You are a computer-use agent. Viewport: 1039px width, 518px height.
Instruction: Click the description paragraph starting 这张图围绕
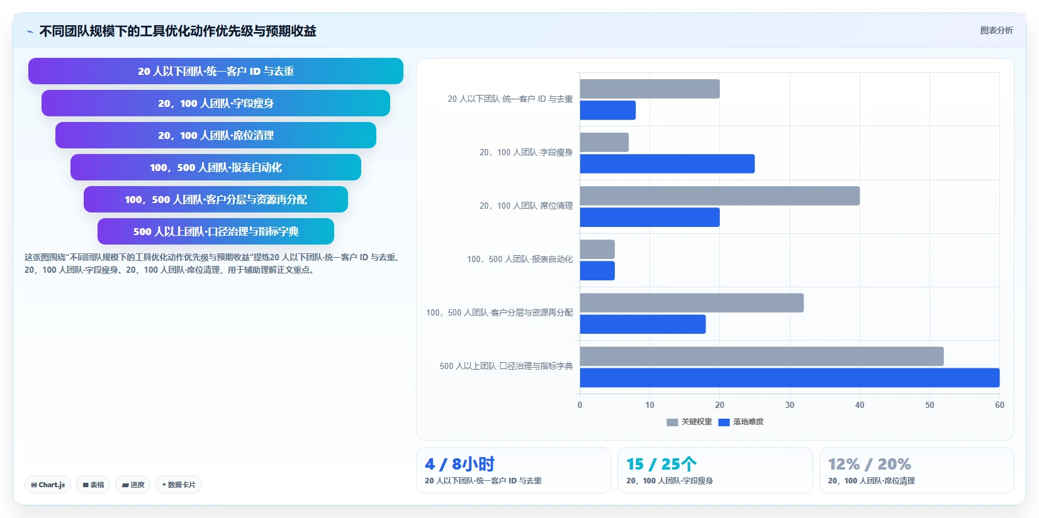[213, 263]
